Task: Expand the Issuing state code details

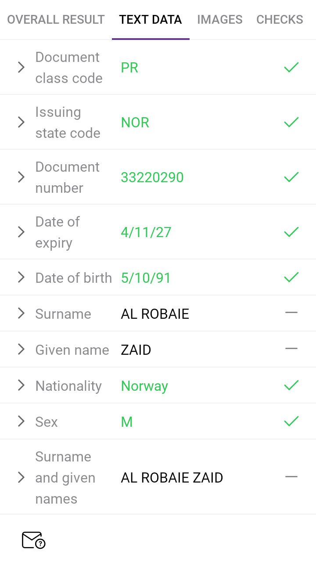Action: [21, 122]
